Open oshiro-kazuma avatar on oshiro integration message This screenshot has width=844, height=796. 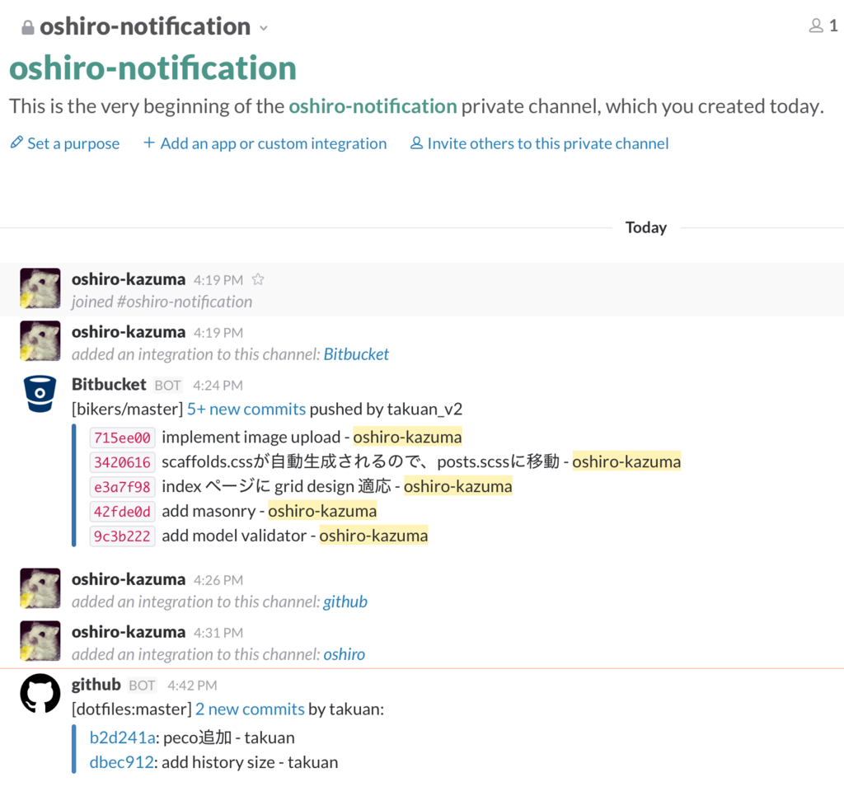[40, 640]
